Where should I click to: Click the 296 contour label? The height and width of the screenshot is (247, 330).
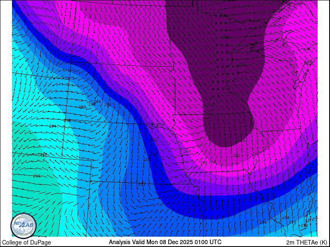pyautogui.click(x=44, y=155)
